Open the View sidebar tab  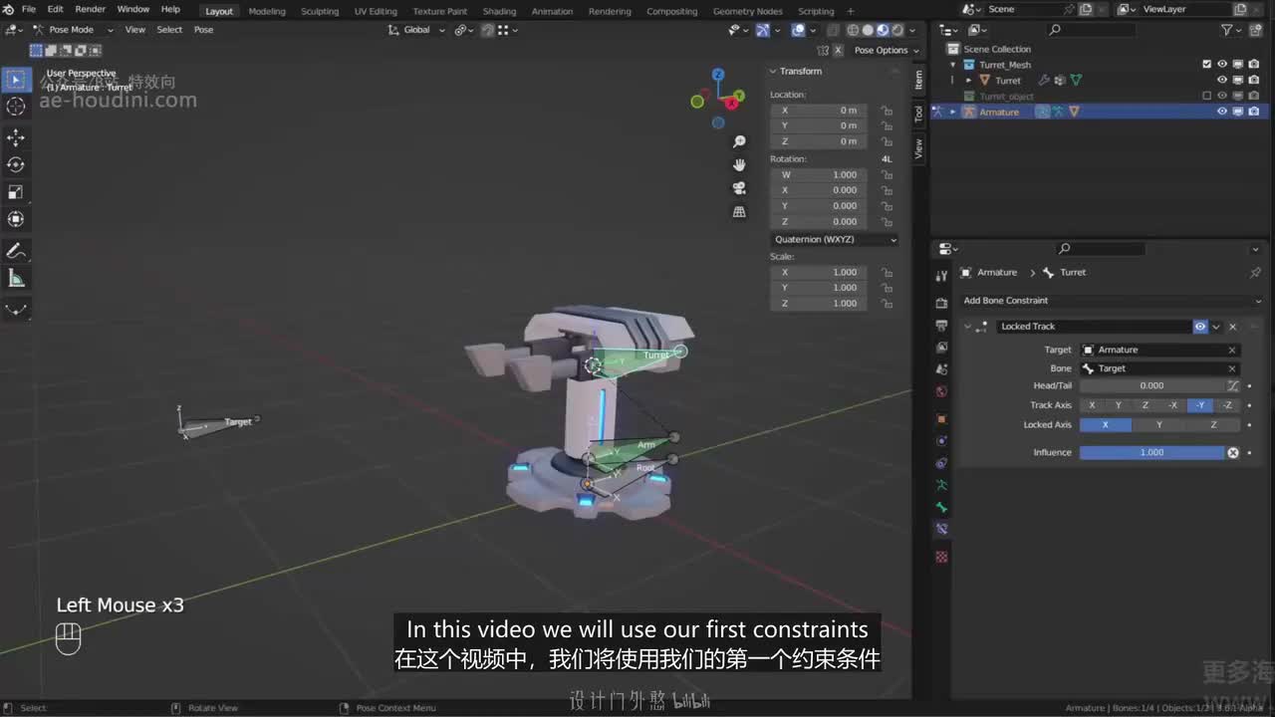point(918,148)
